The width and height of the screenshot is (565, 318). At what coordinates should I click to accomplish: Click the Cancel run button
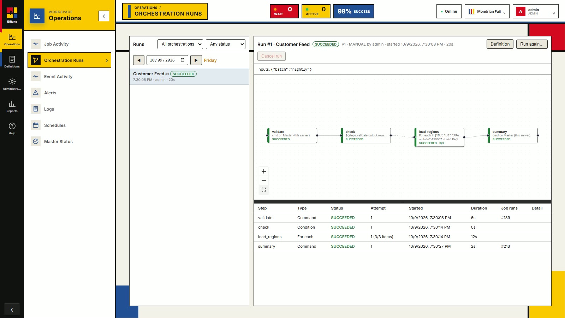tap(272, 56)
